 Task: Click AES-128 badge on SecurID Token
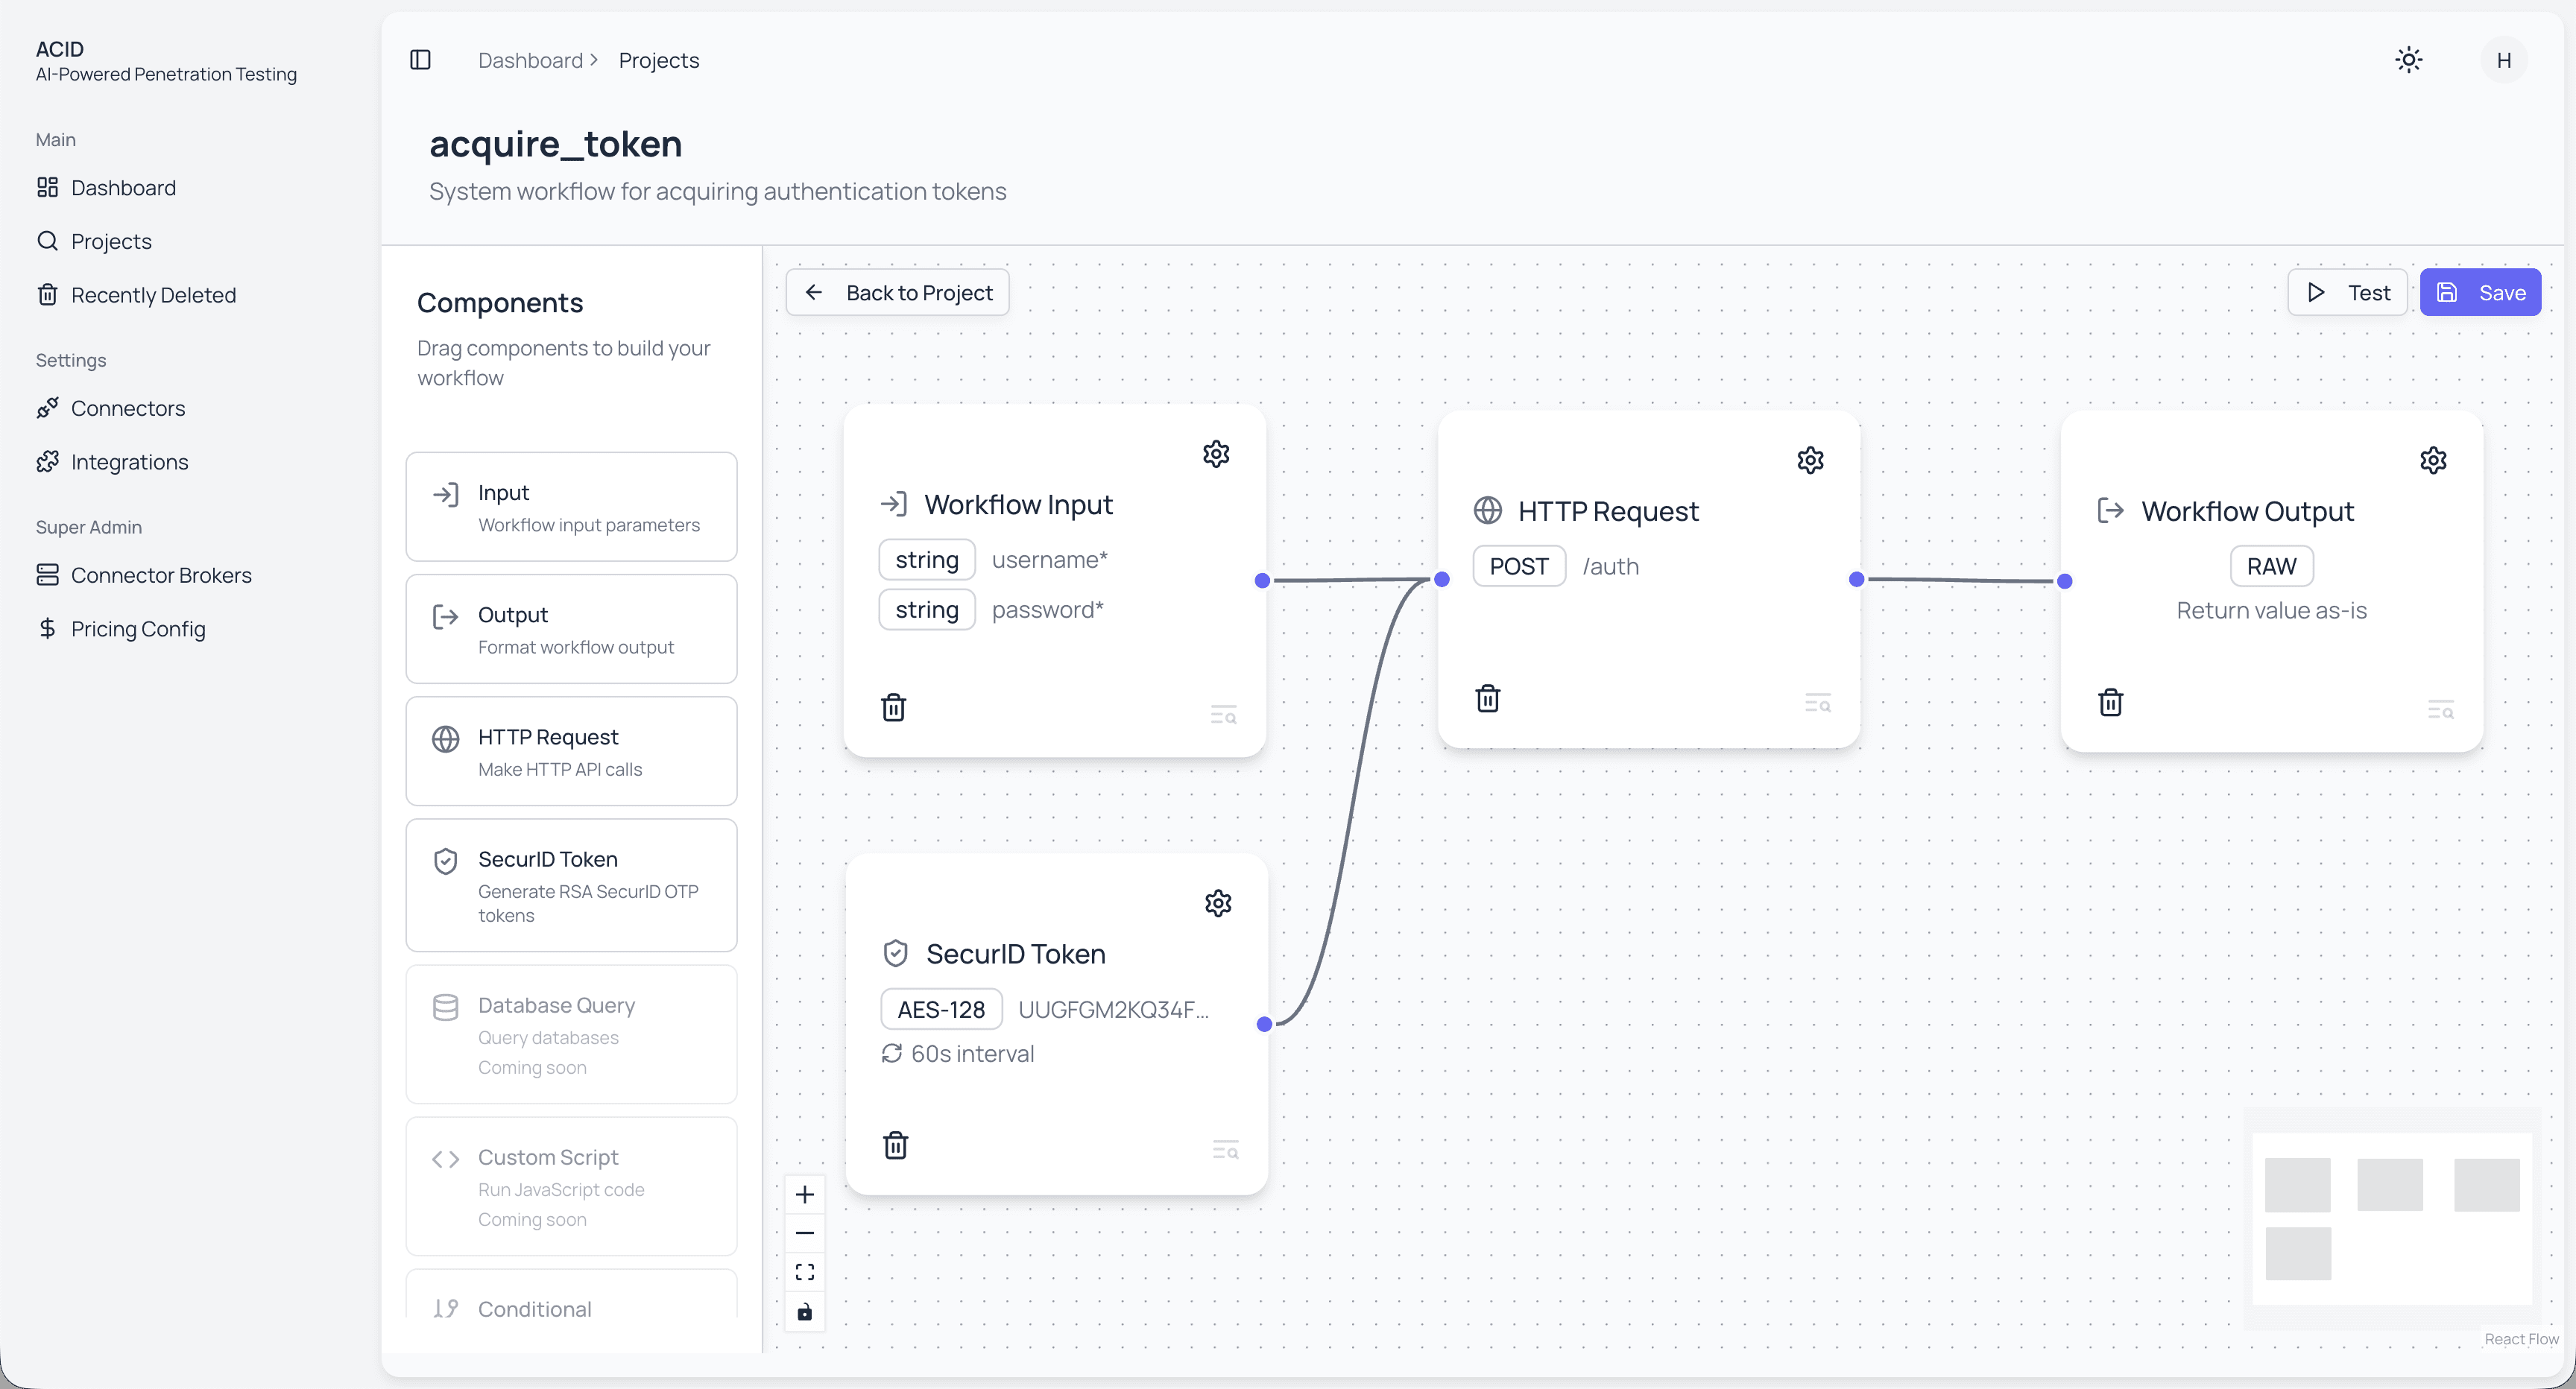(x=941, y=1009)
